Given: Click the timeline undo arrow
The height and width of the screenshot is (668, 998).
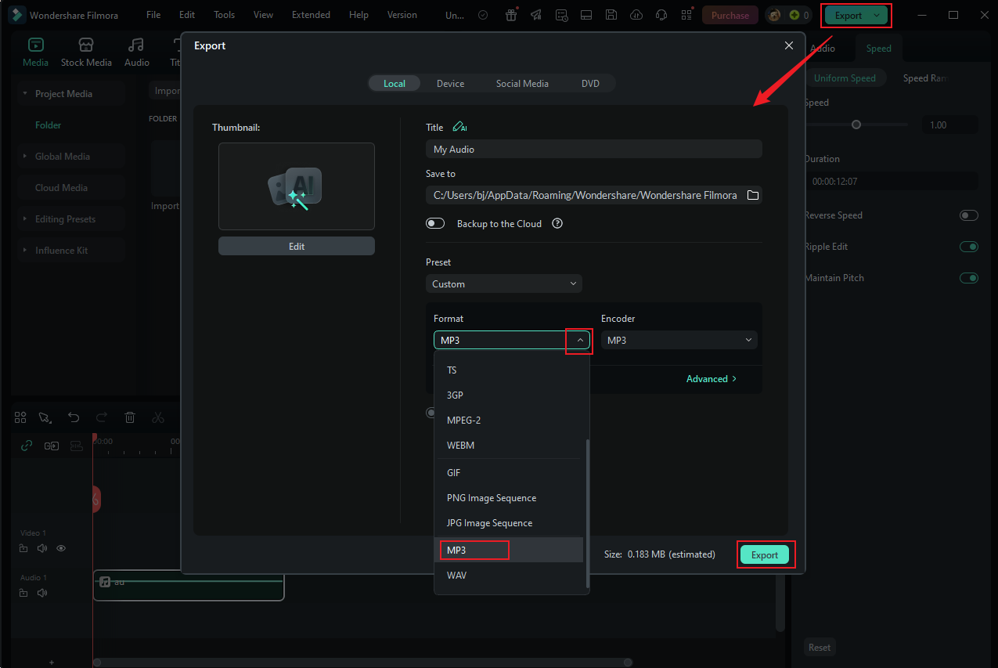Looking at the screenshot, I should pos(74,417).
